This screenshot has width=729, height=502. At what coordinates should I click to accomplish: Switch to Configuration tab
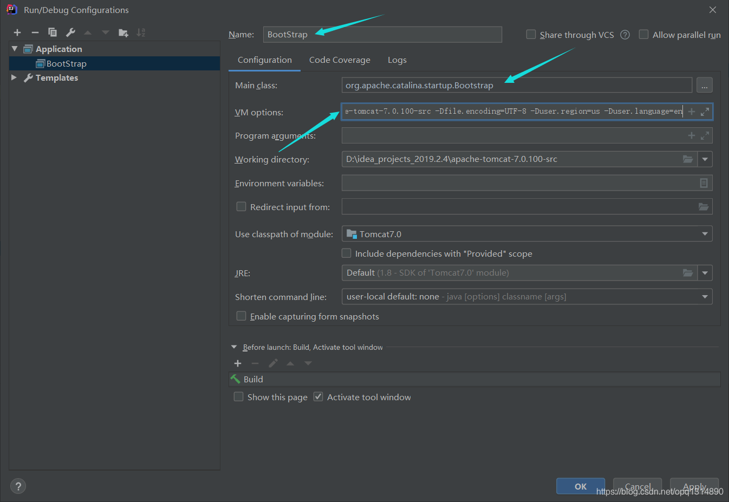pos(265,60)
